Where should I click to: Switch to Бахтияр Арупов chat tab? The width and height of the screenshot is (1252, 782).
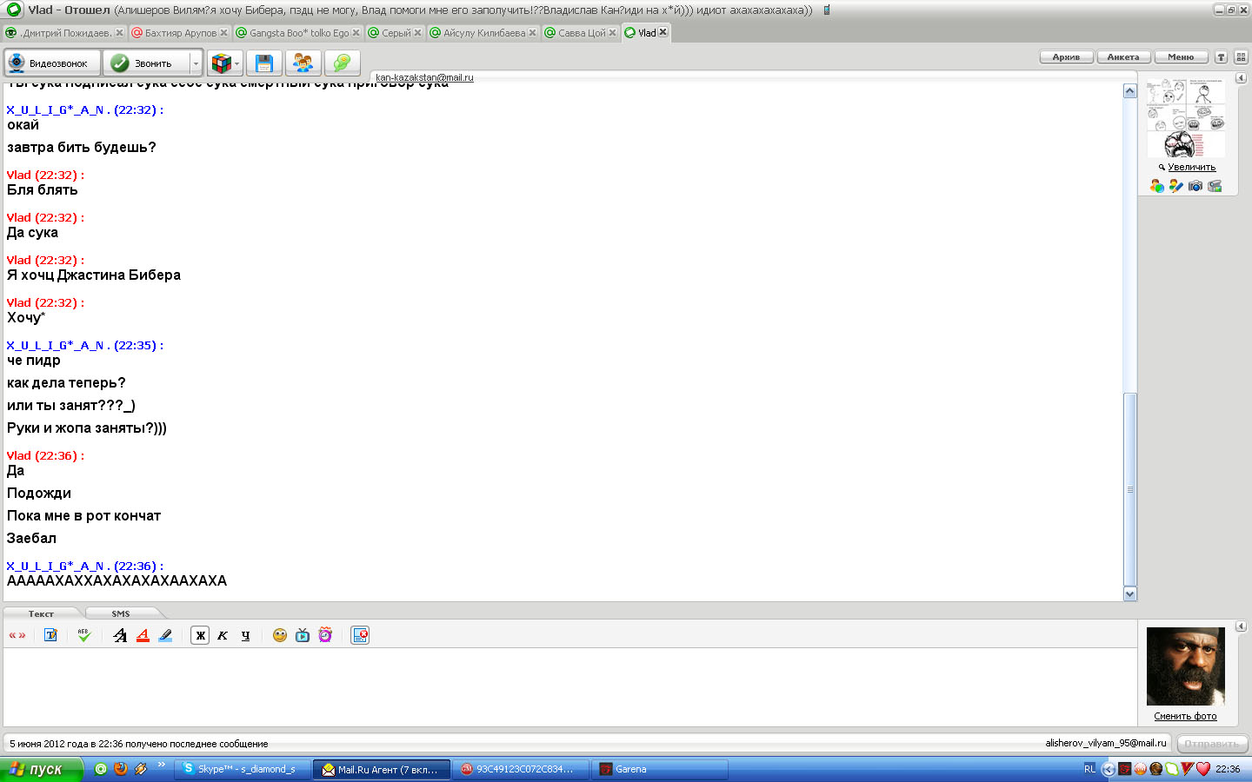[180, 33]
